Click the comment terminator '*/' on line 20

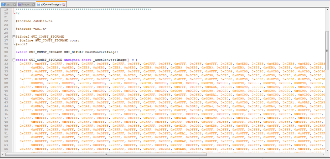pyautogui.click(x=18, y=14)
